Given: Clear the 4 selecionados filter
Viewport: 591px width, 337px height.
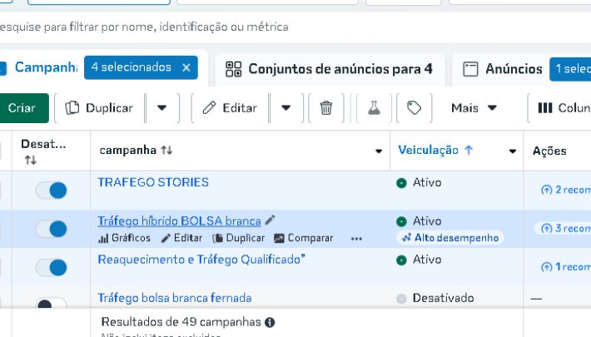Looking at the screenshot, I should tap(186, 67).
